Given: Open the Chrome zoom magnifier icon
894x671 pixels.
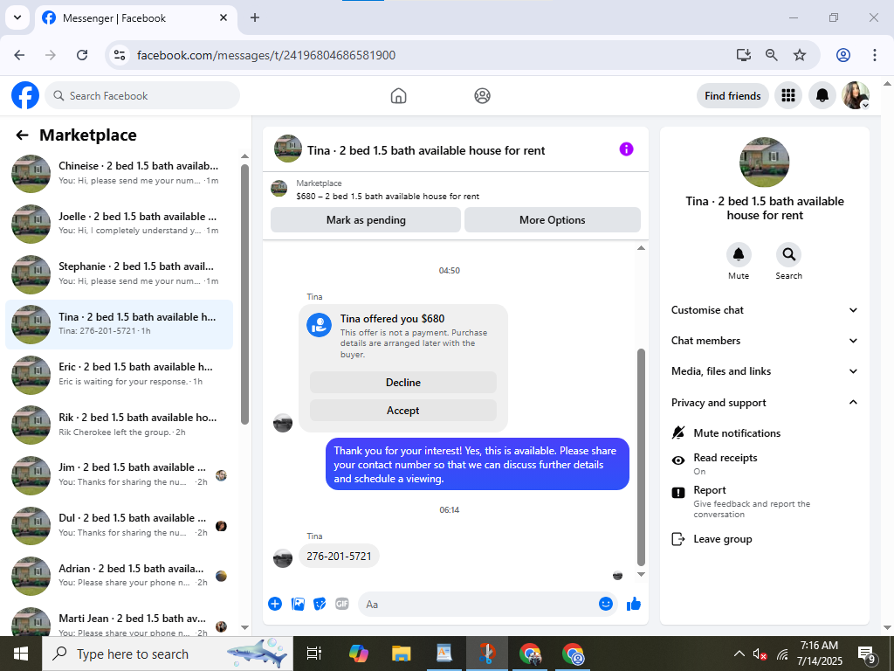Looking at the screenshot, I should [x=772, y=55].
